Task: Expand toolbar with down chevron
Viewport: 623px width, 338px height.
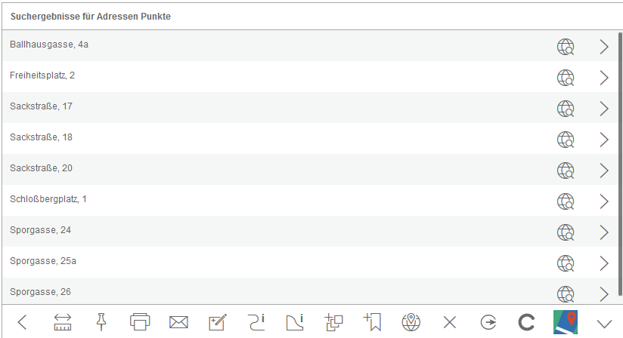Action: click(604, 323)
